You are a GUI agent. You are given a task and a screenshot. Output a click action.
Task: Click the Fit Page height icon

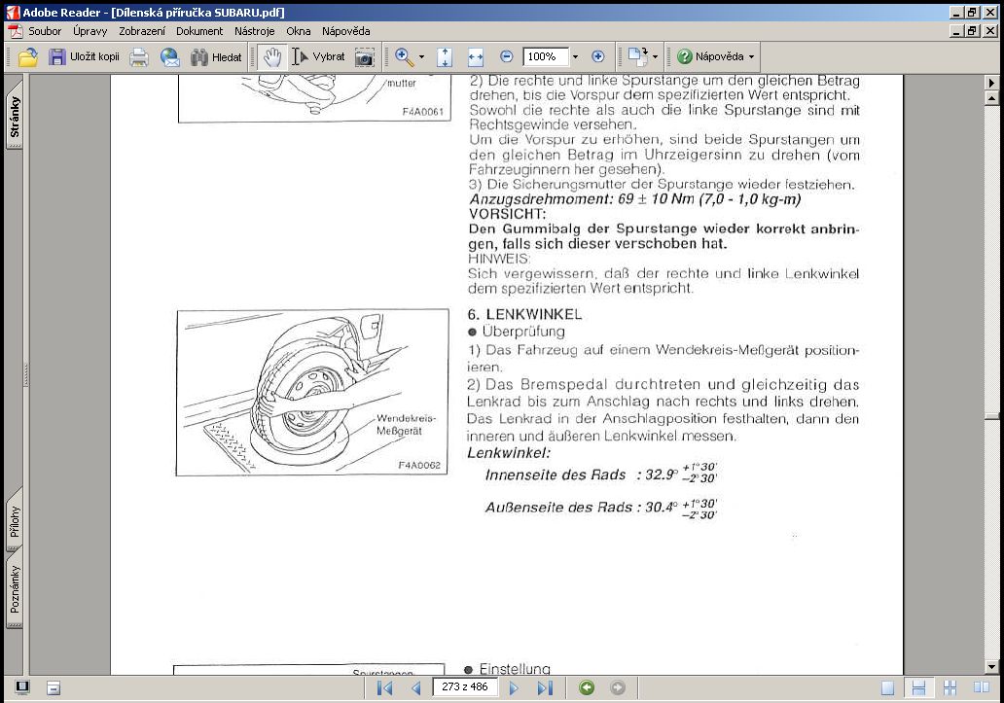[x=445, y=57]
